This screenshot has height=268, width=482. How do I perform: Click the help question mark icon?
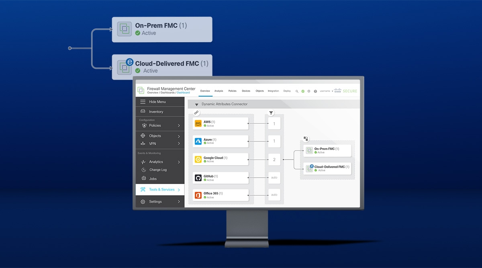point(315,91)
